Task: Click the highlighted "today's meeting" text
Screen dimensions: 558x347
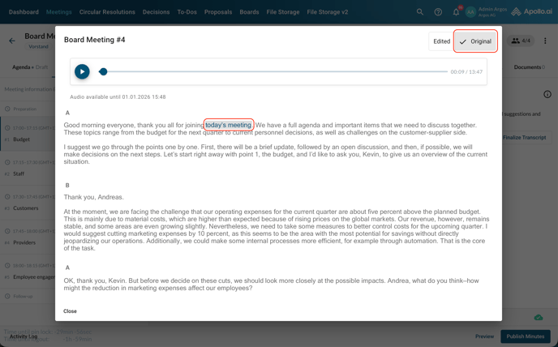Action: coord(229,125)
